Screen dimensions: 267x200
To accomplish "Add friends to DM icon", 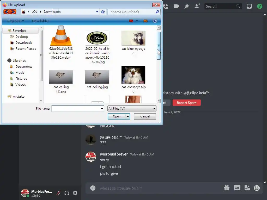I will coord(197,6).
